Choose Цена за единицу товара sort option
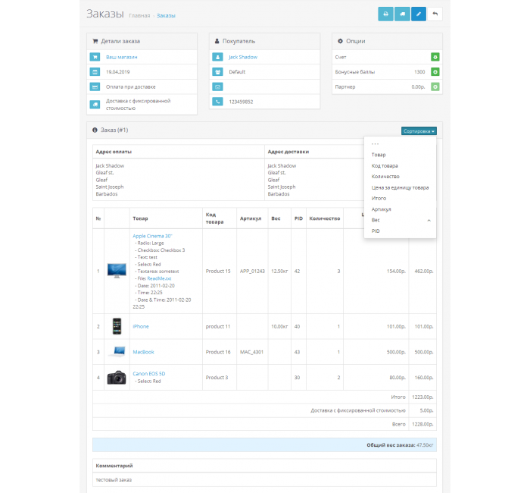The image size is (530, 493). click(400, 187)
